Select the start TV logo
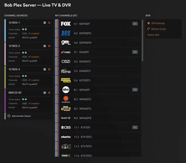The height and width of the screenshot is (163, 186). click(66, 137)
